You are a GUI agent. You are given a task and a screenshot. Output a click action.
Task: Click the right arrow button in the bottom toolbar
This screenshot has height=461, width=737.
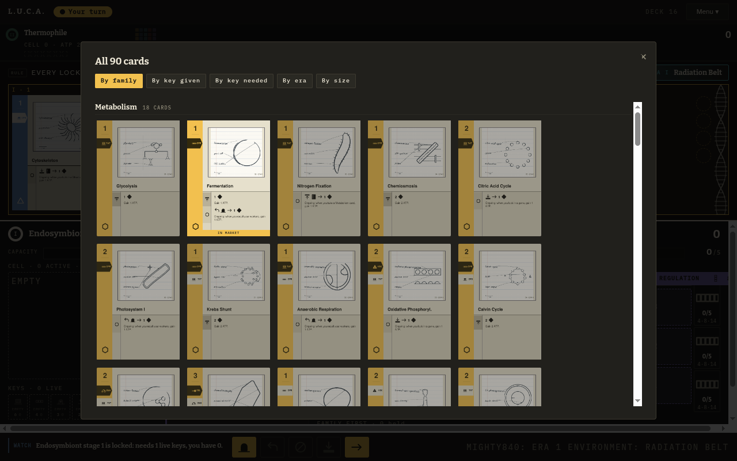(357, 447)
